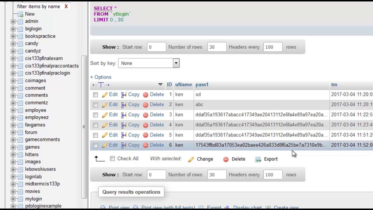Click the table icon beside mylogin
This screenshot has width=373, height=210.
click(x=20, y=199)
